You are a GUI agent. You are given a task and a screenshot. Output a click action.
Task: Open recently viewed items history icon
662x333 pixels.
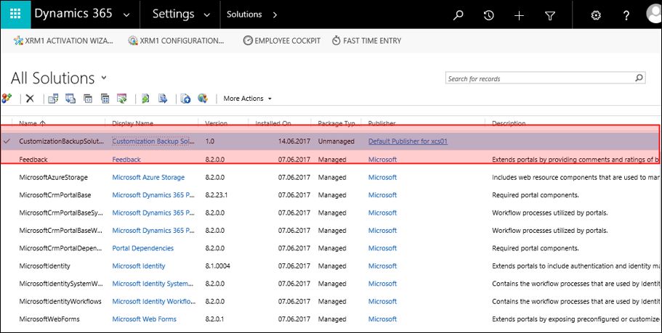click(x=488, y=15)
